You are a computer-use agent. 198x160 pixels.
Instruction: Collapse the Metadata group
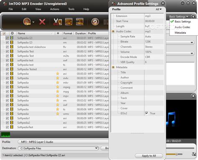[x=113, y=67]
